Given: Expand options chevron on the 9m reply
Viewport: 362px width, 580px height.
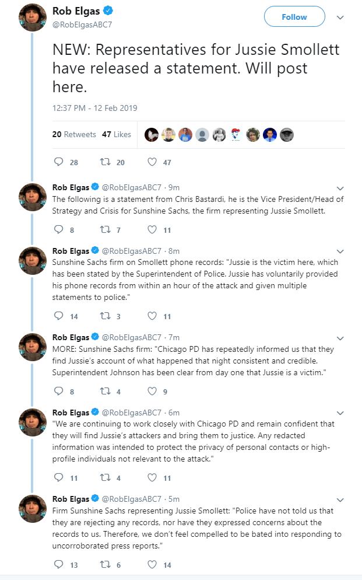Looking at the screenshot, I should coord(340,188).
